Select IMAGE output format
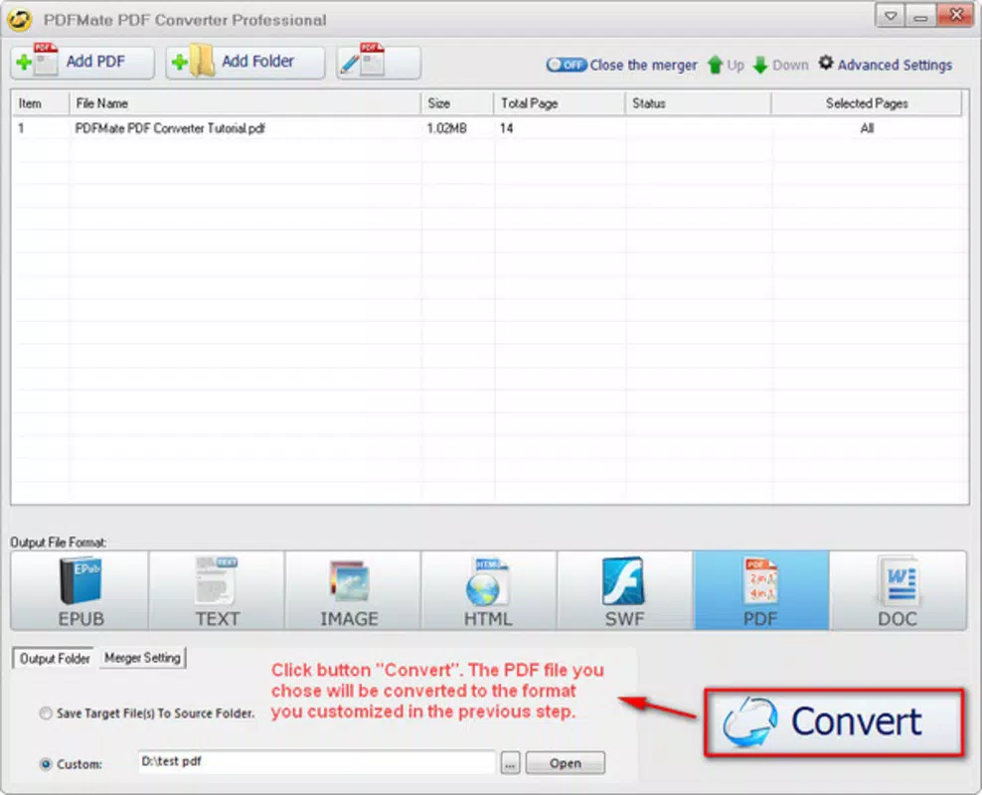982x795 pixels. click(353, 590)
